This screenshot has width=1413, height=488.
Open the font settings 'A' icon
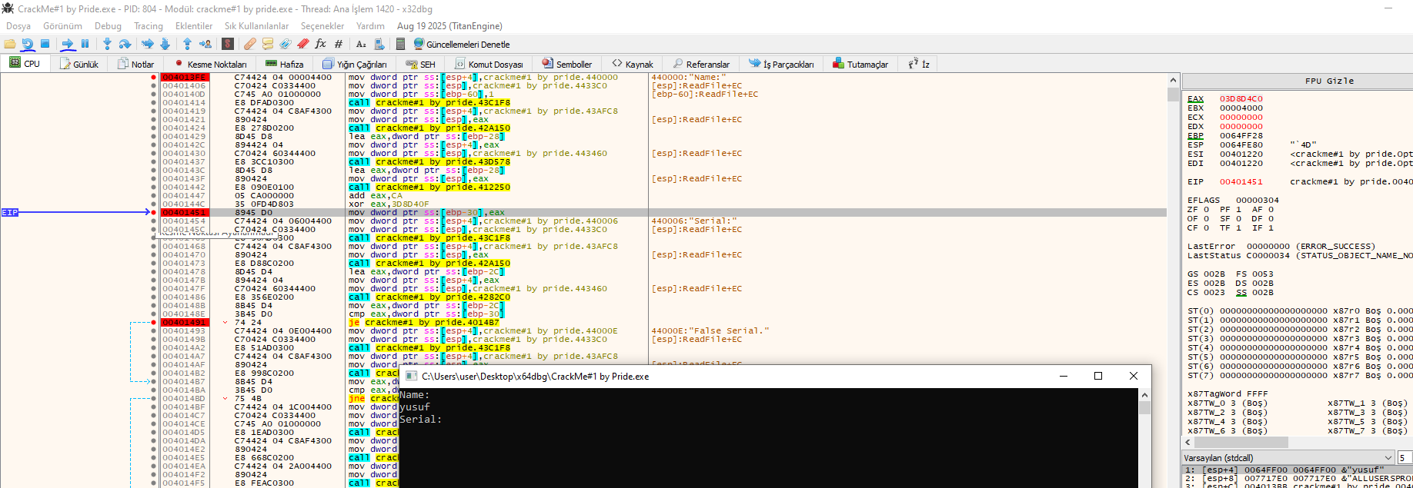[x=361, y=45]
